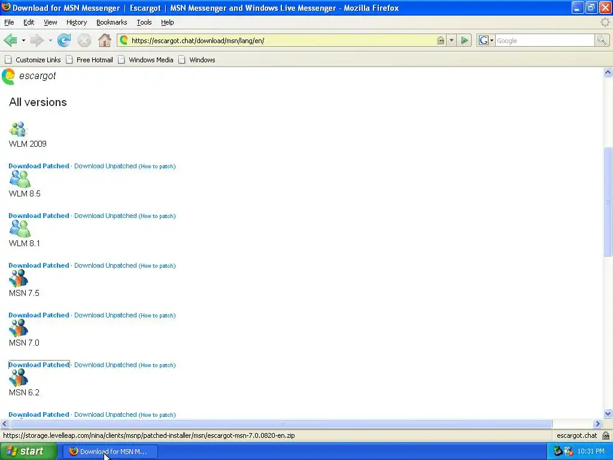Open the Forward history dropdown arrow
The image size is (613, 460).
50,40
